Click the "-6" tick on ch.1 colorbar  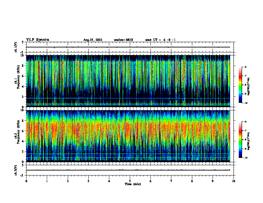pyautogui.click(x=245, y=67)
